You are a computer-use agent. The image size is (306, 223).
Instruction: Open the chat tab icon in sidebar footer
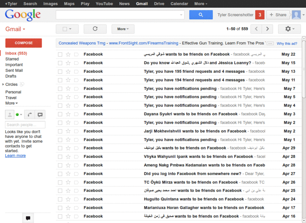pos(28,218)
